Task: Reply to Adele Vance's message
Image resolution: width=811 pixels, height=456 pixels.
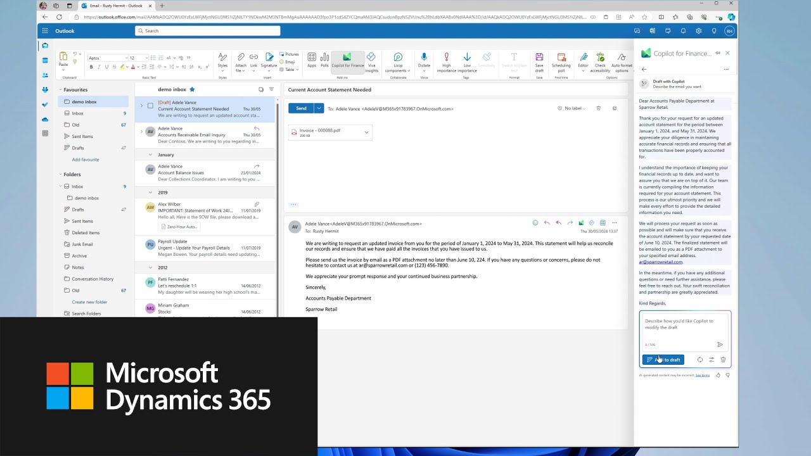Action: click(x=547, y=223)
